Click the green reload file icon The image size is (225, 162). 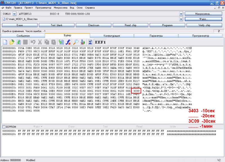pyautogui.click(x=19, y=42)
